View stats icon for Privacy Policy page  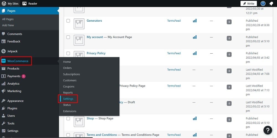click(x=195, y=53)
